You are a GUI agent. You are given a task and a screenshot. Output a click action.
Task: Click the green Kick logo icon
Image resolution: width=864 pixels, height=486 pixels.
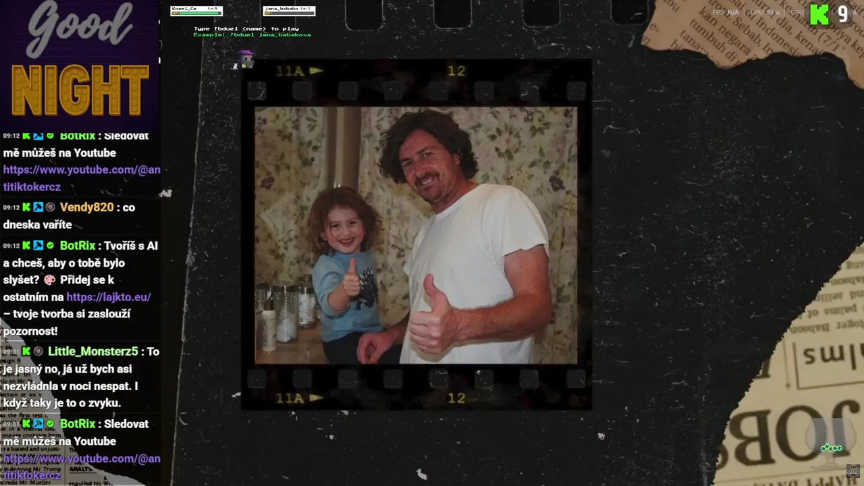(819, 14)
